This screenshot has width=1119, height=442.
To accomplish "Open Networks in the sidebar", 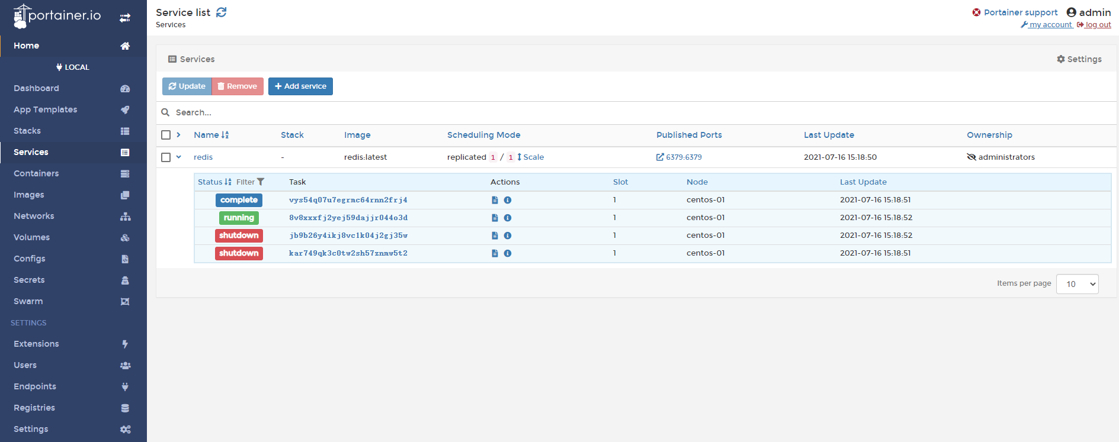I will 34,216.
